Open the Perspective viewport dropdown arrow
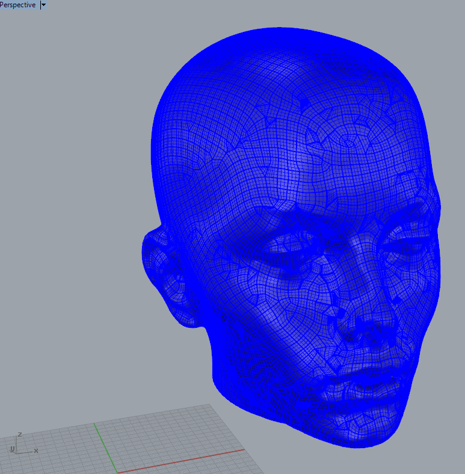The height and width of the screenshot is (474, 465). coord(43,5)
